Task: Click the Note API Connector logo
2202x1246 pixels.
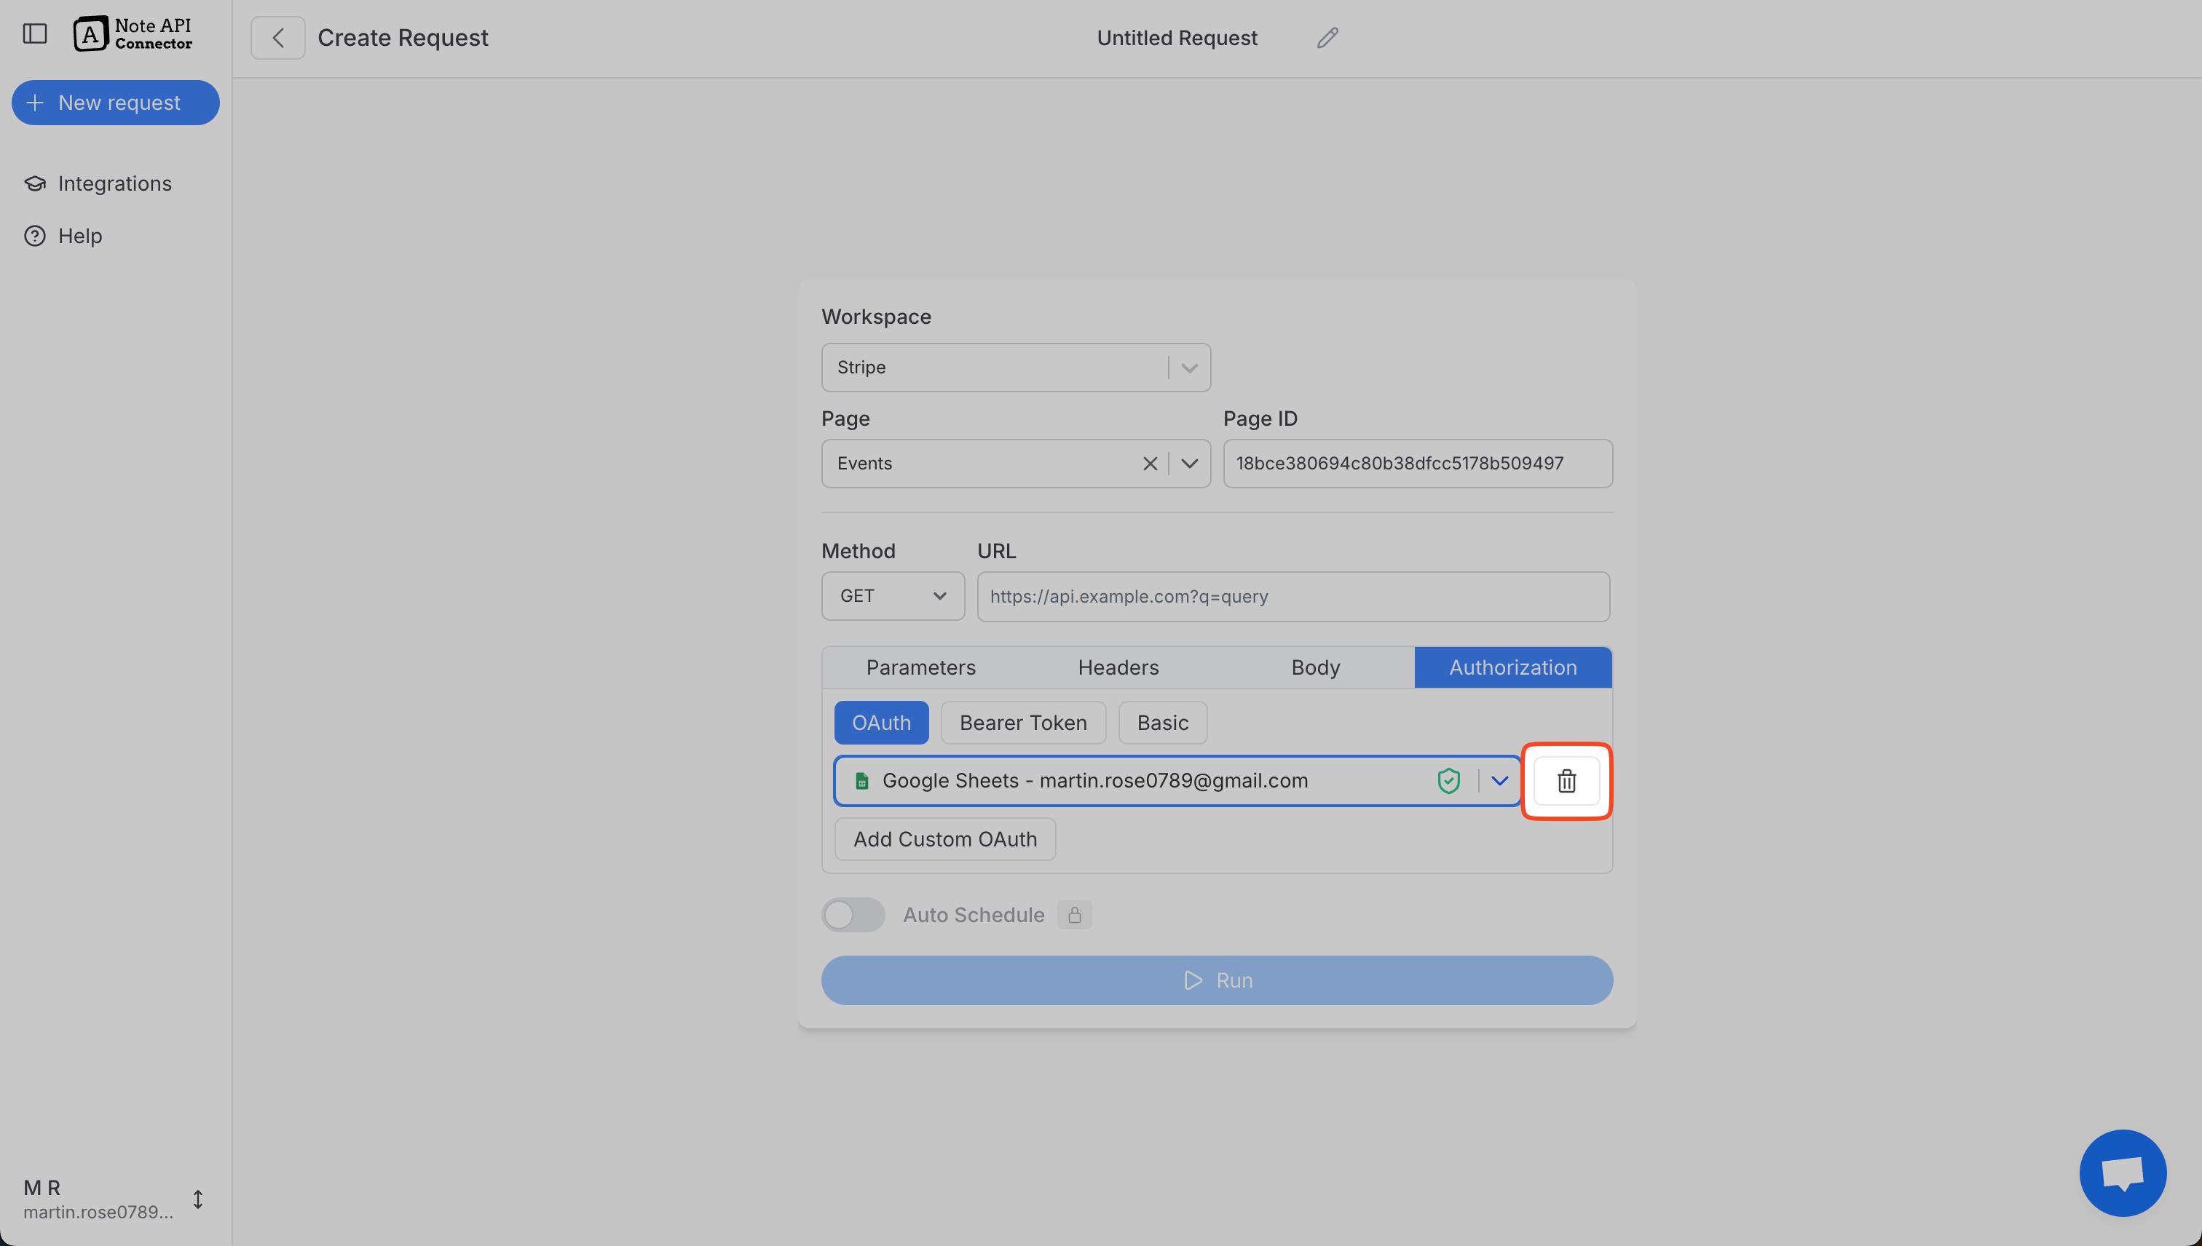Action: click(133, 33)
